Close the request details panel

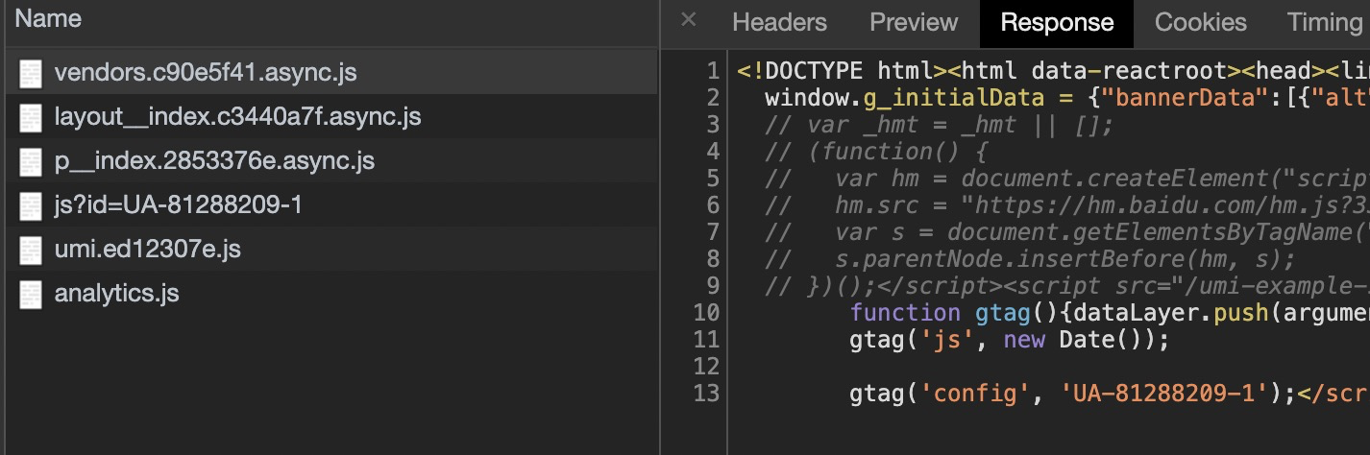688,20
